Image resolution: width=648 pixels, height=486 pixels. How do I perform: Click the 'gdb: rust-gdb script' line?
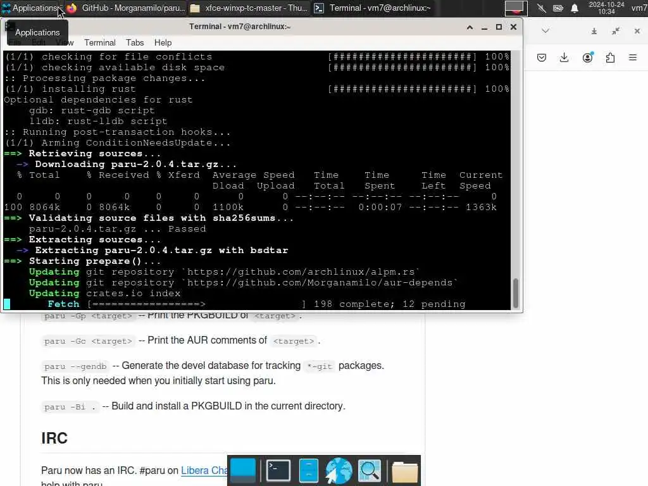click(92, 110)
